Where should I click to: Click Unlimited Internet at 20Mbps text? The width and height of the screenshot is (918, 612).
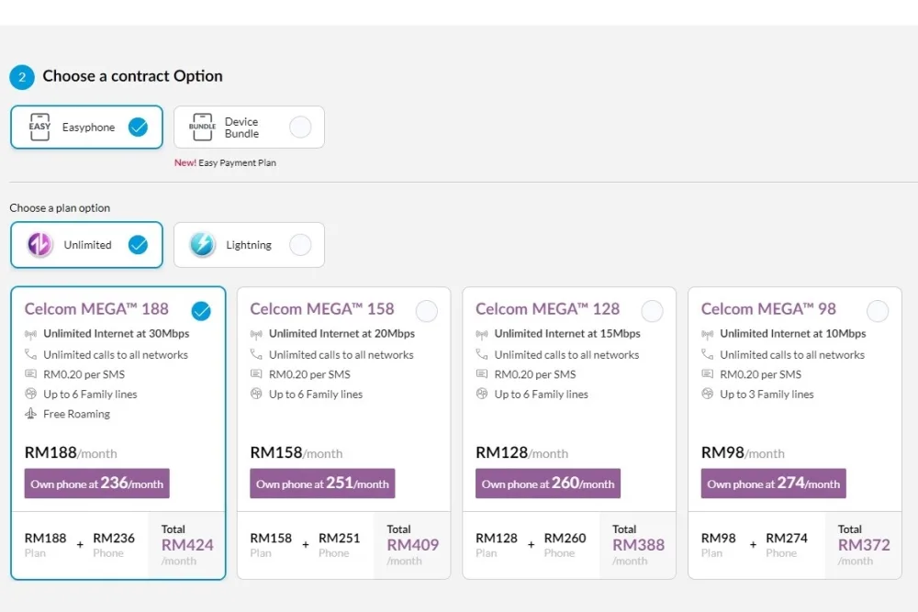[x=341, y=333]
